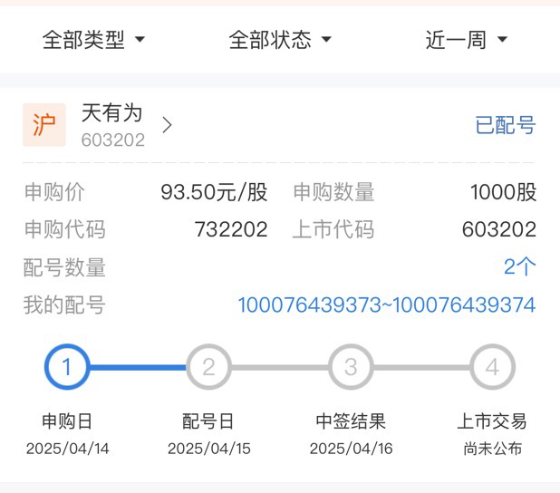560x493 pixels.
Task: Select step 3 circle 中签结果
Action: [x=351, y=366]
